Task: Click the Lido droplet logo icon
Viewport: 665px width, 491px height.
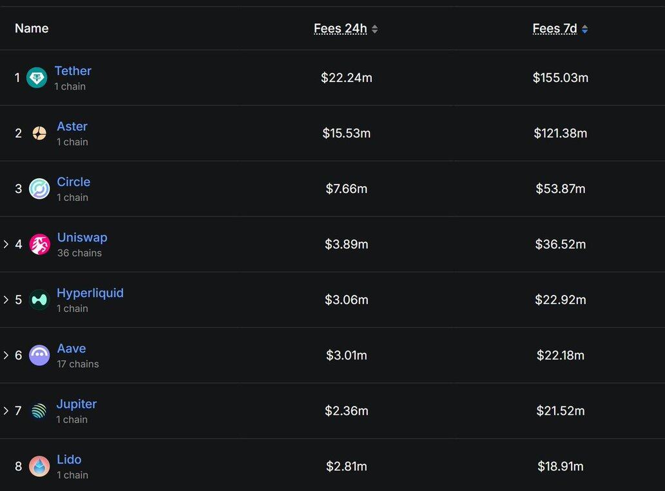Action: [x=39, y=466]
